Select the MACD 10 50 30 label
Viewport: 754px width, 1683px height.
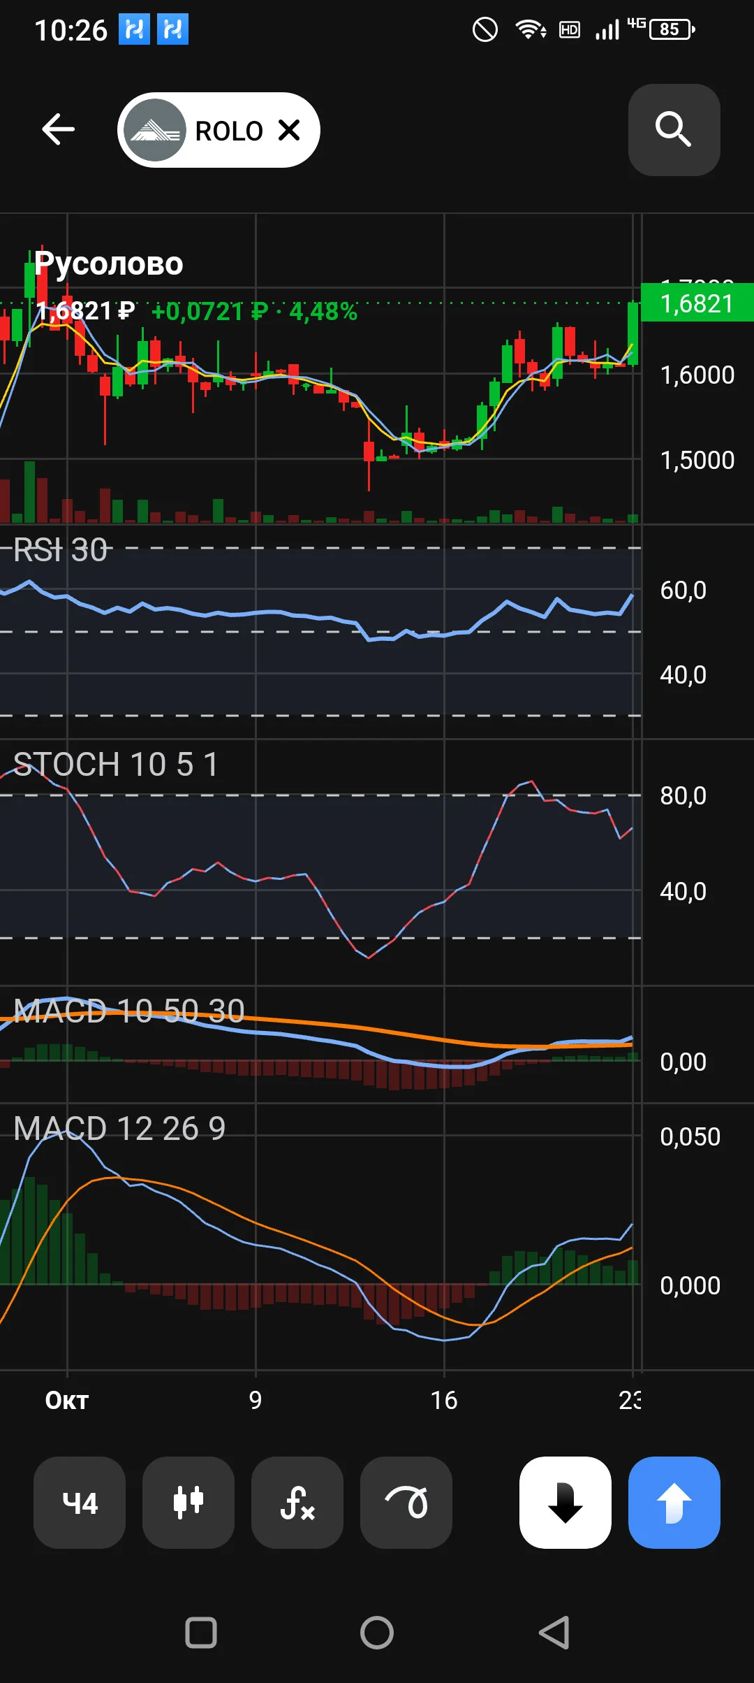point(129,1011)
